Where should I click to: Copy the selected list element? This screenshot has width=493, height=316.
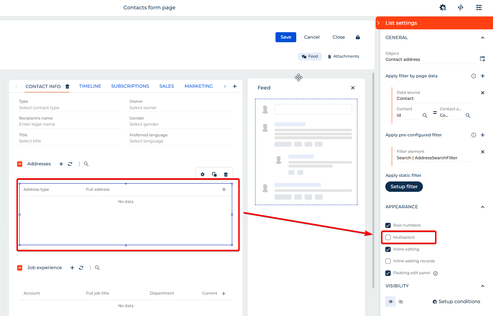tap(214, 174)
